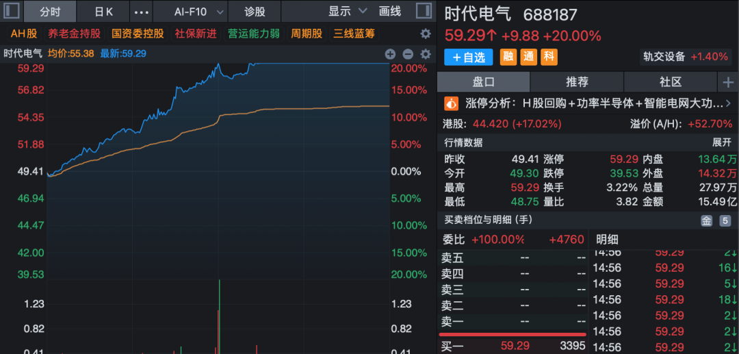Select the 卖五 order row
The width and height of the screenshot is (739, 354).
point(513,258)
